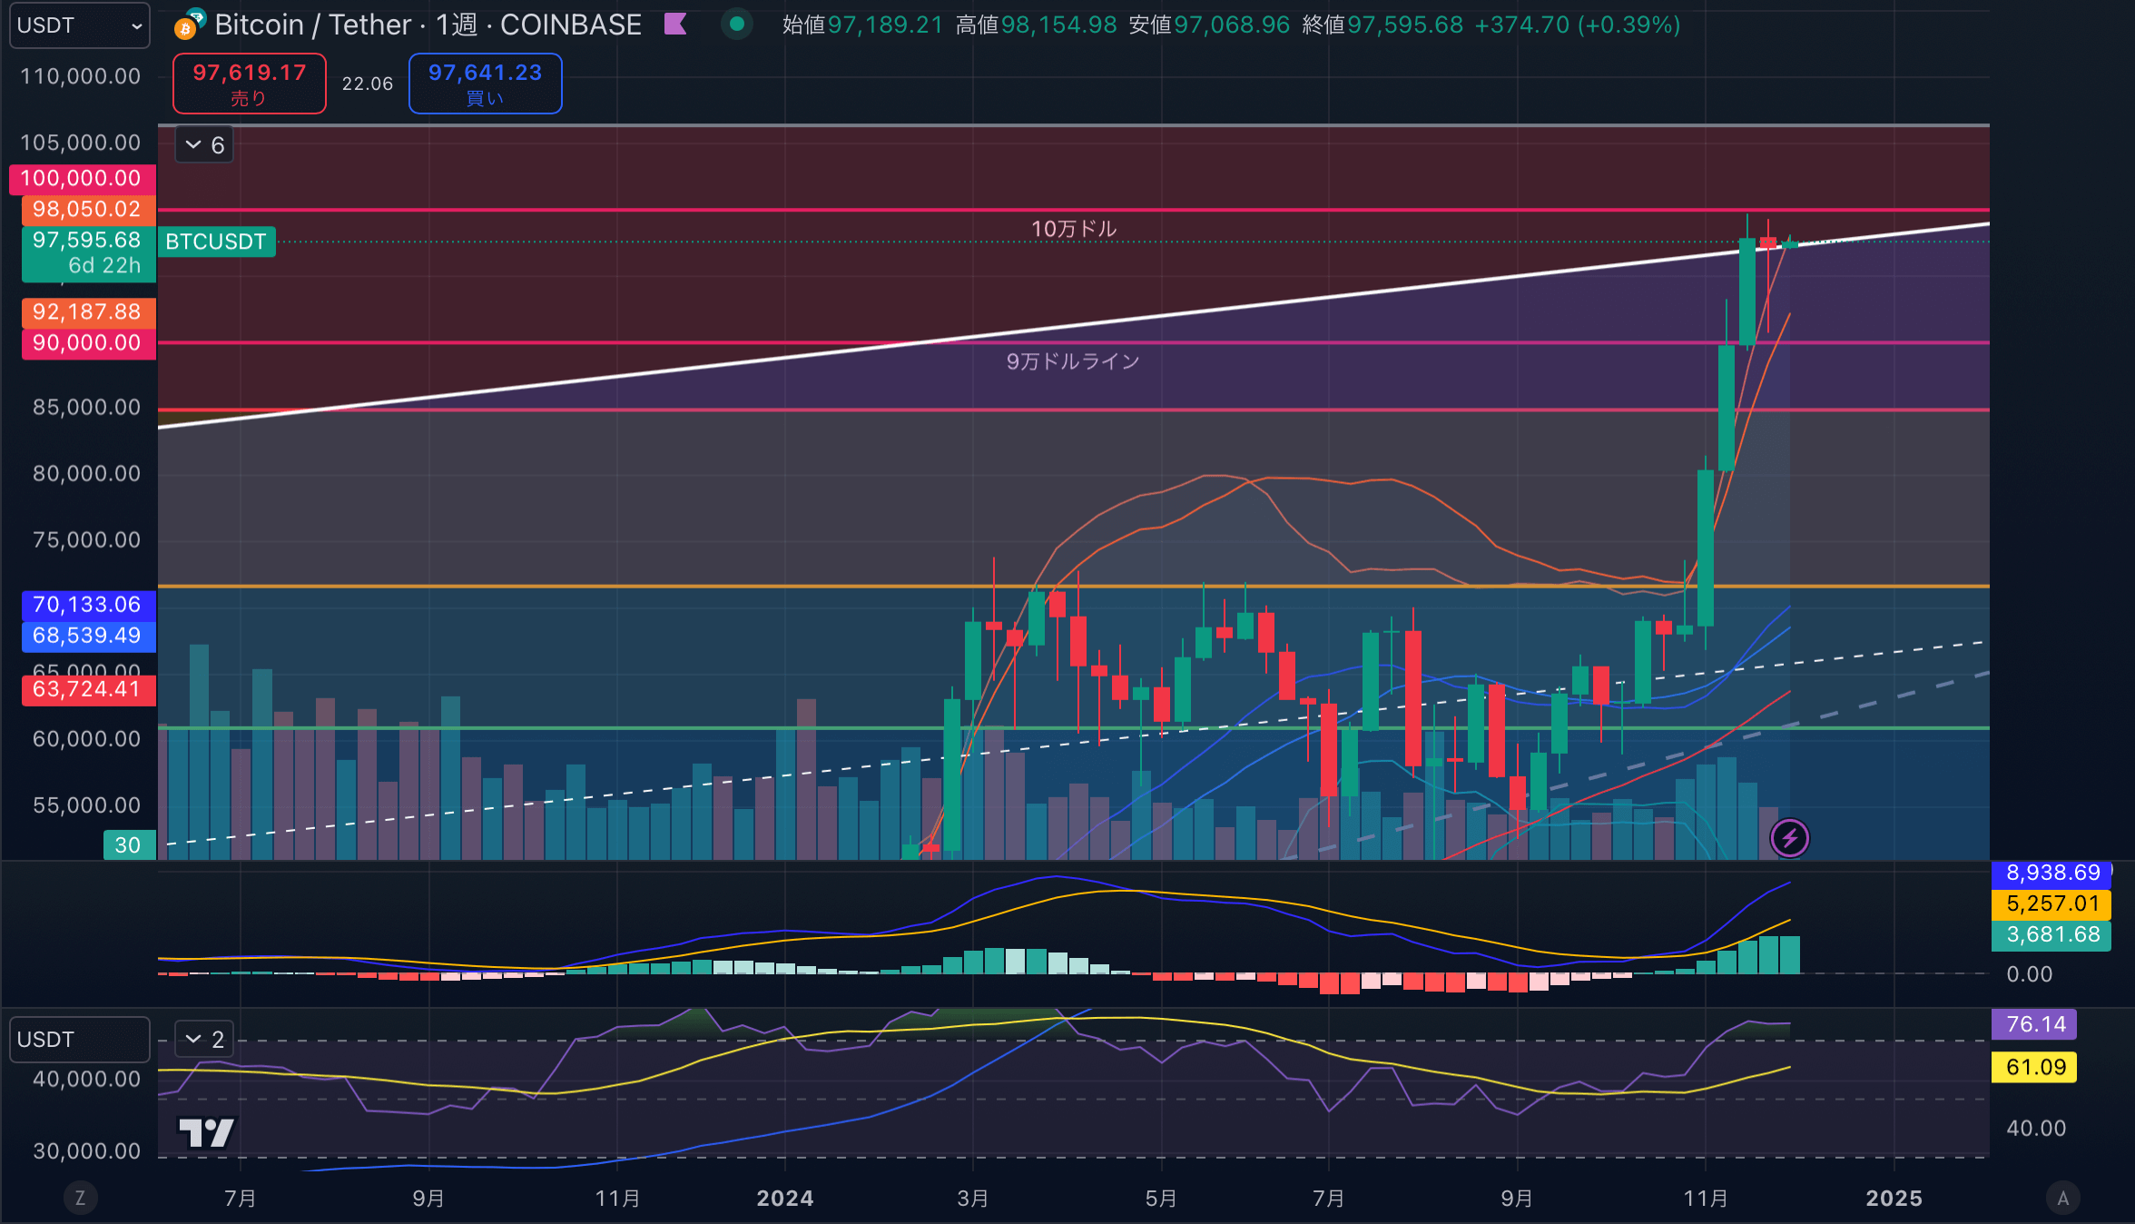Click the 2025 date axis label
This screenshot has height=1224, width=2135.
(x=1894, y=1199)
